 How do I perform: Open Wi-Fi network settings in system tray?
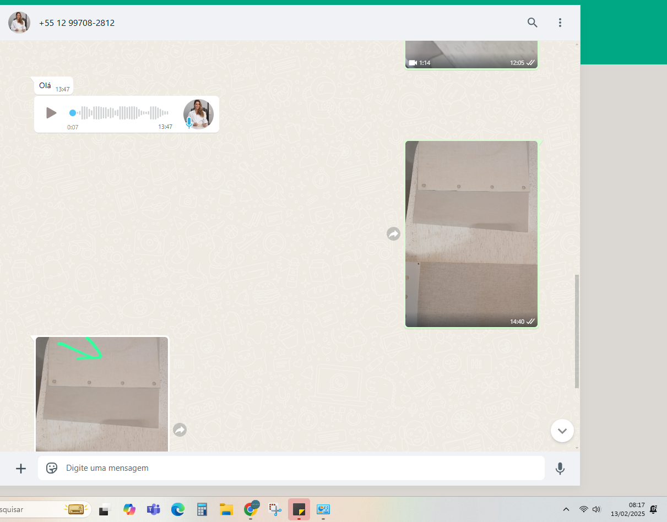583,509
